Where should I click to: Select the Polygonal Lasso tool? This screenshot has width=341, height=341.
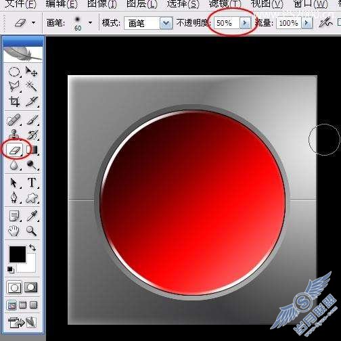click(14, 86)
